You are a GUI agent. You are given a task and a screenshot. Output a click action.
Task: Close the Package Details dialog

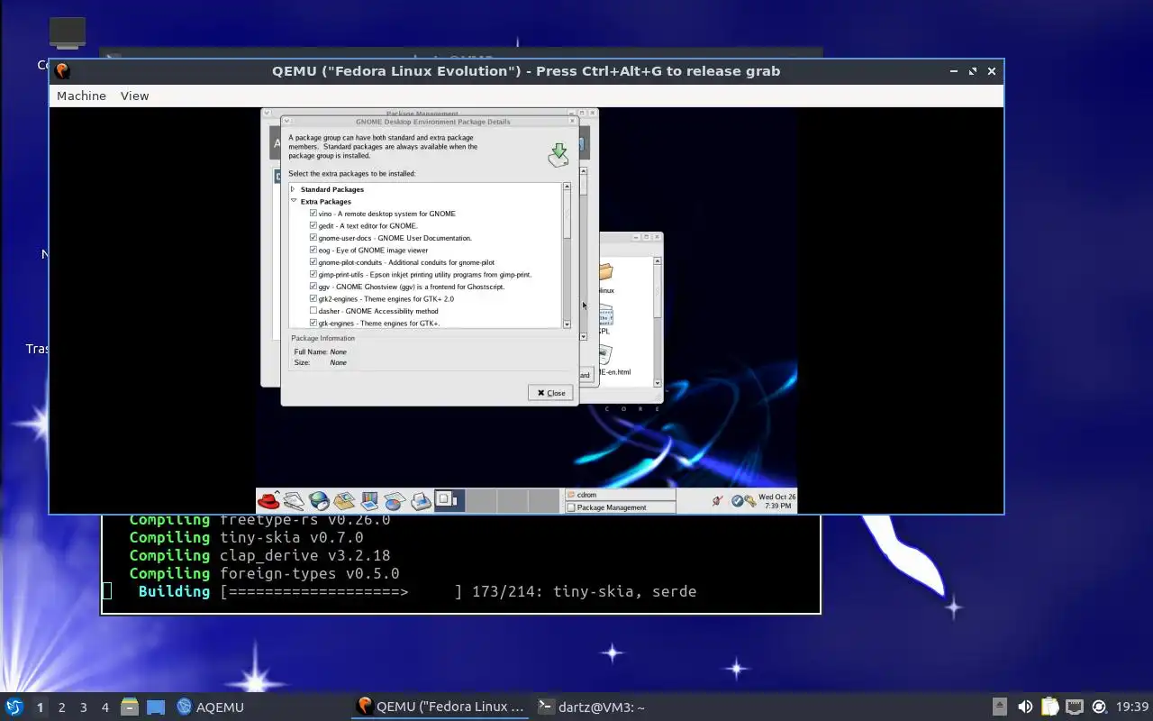[550, 392]
